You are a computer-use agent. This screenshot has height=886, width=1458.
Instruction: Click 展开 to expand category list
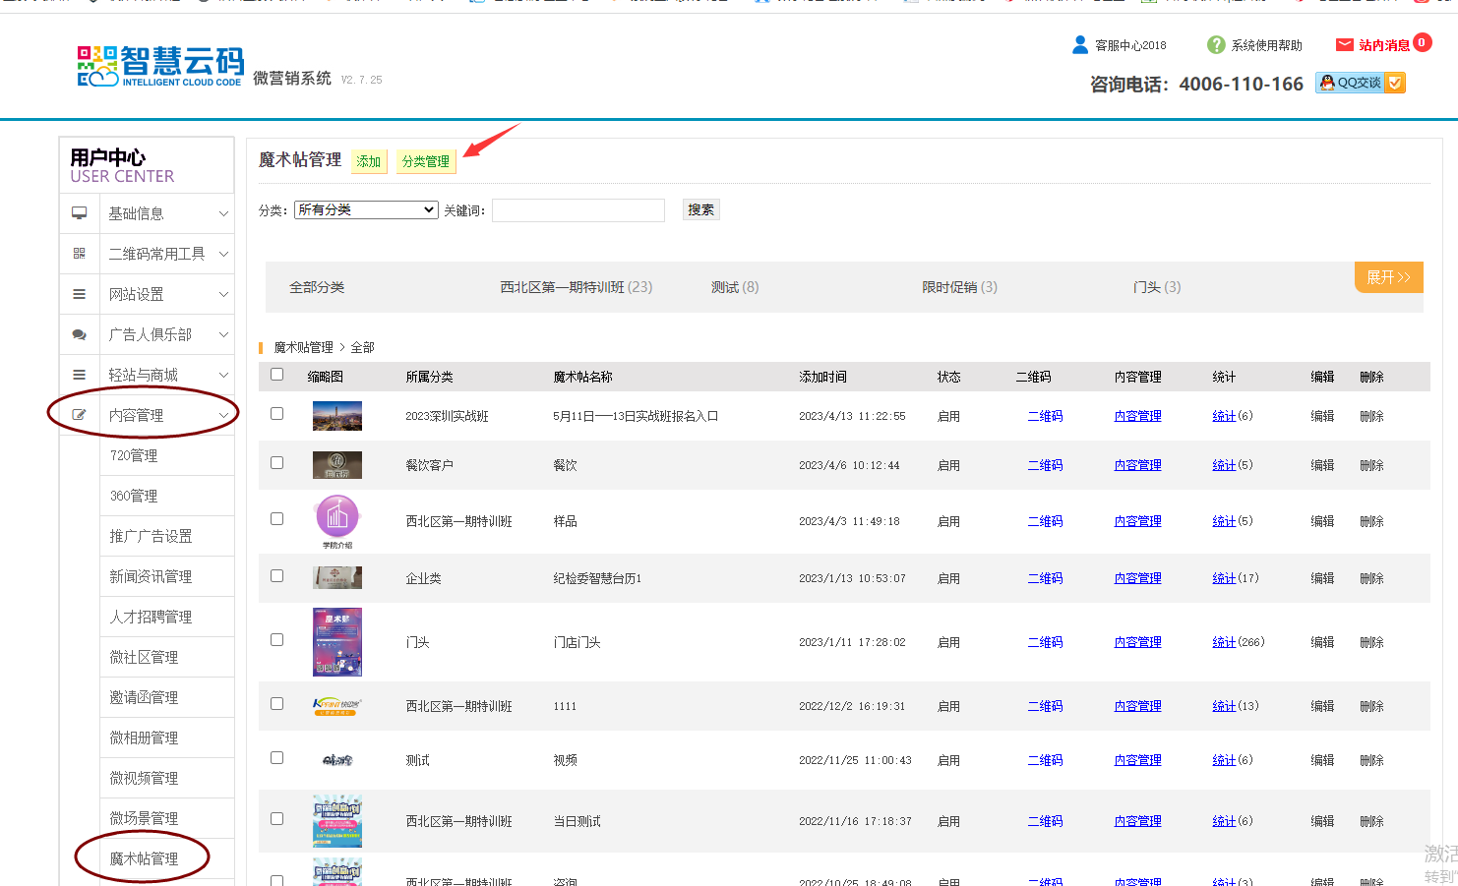[1388, 277]
